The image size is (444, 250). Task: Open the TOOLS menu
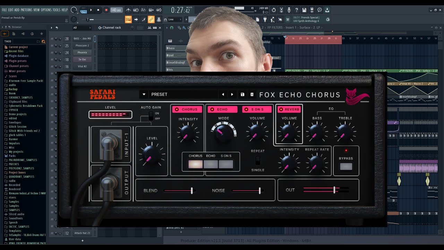[x=57, y=10]
